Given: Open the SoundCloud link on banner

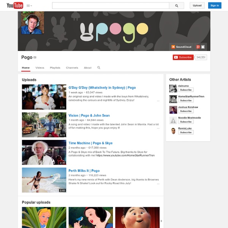Looking at the screenshot, I should 181,47.
